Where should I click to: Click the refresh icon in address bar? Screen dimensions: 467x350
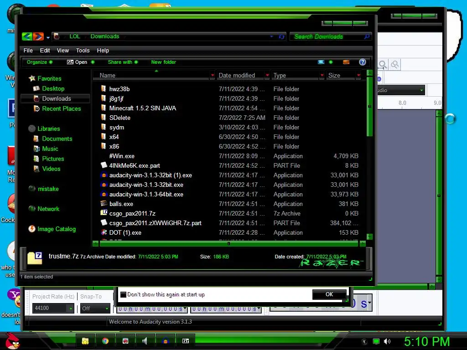281,36
